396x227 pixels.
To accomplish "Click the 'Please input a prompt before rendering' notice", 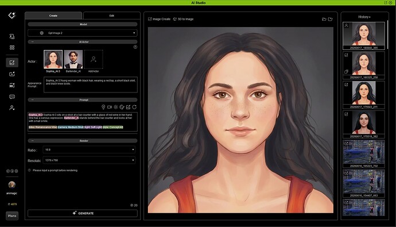I will tap(53, 170).
